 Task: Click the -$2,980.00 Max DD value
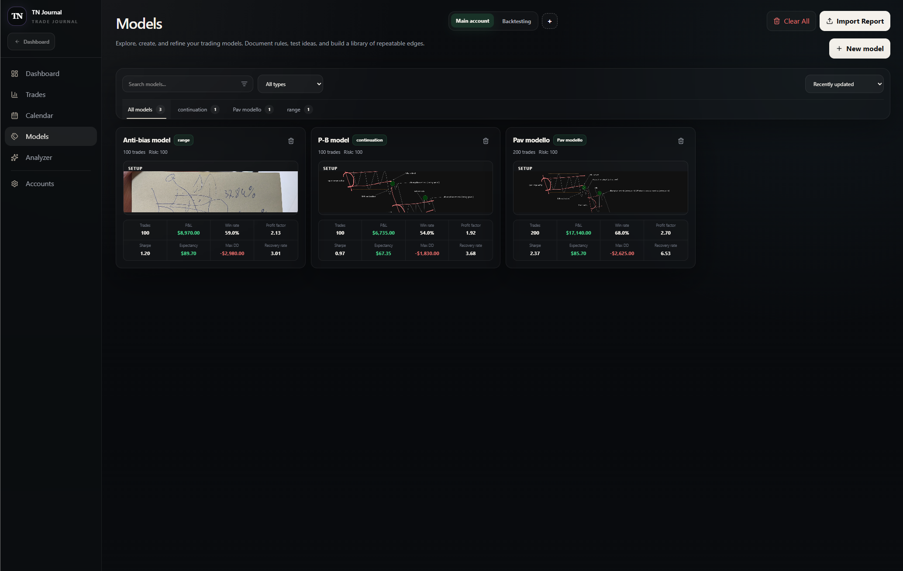232,253
